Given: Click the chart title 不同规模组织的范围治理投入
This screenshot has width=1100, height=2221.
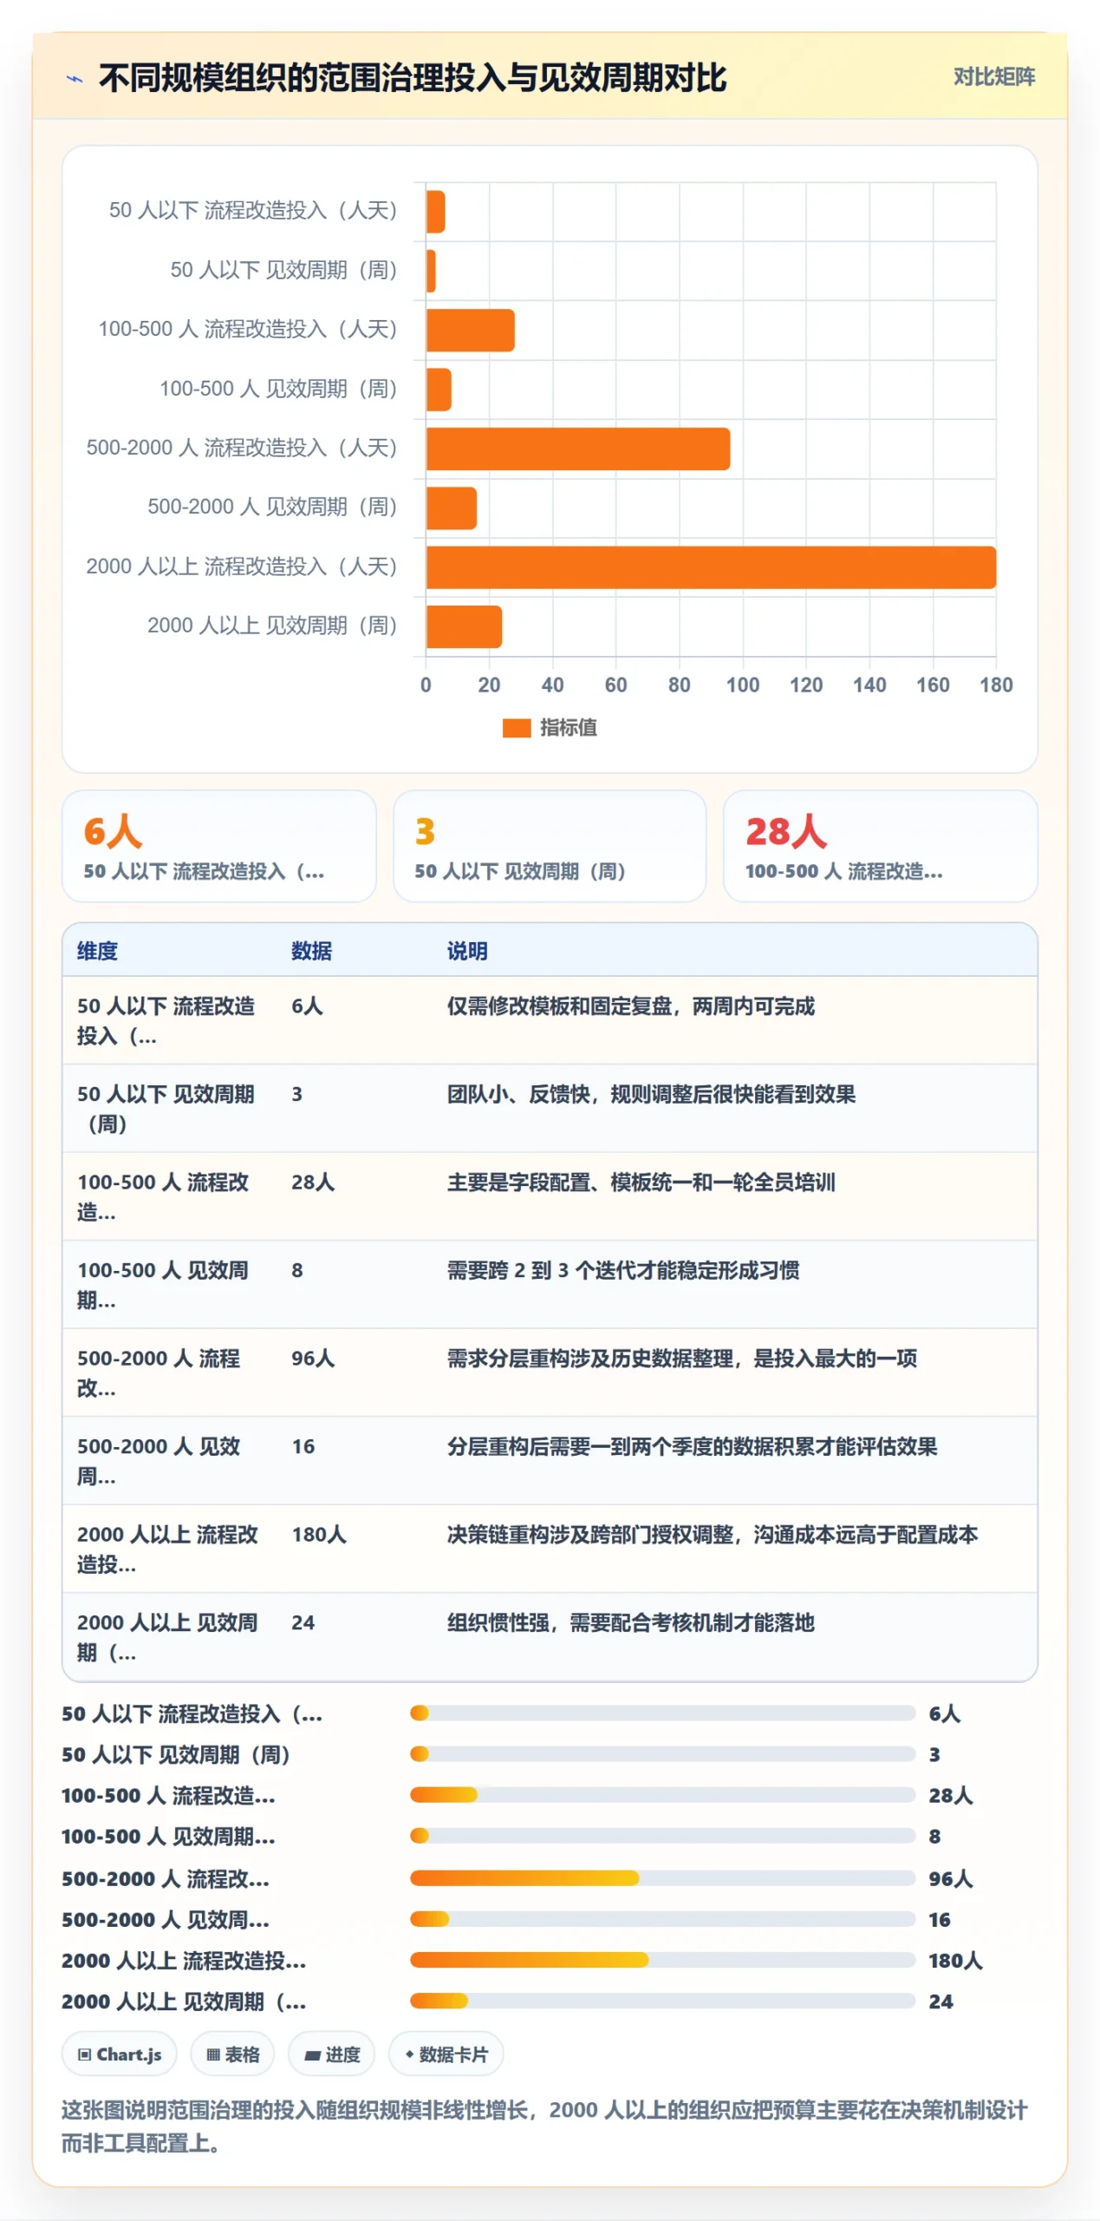Looking at the screenshot, I should (412, 78).
